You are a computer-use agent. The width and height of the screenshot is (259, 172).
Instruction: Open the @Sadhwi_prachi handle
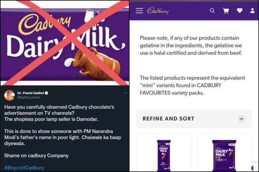pyautogui.click(x=28, y=97)
